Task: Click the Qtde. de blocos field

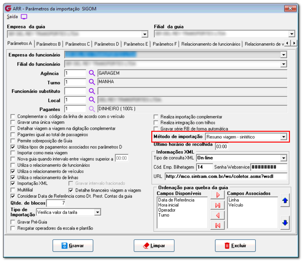Action: click(56, 203)
